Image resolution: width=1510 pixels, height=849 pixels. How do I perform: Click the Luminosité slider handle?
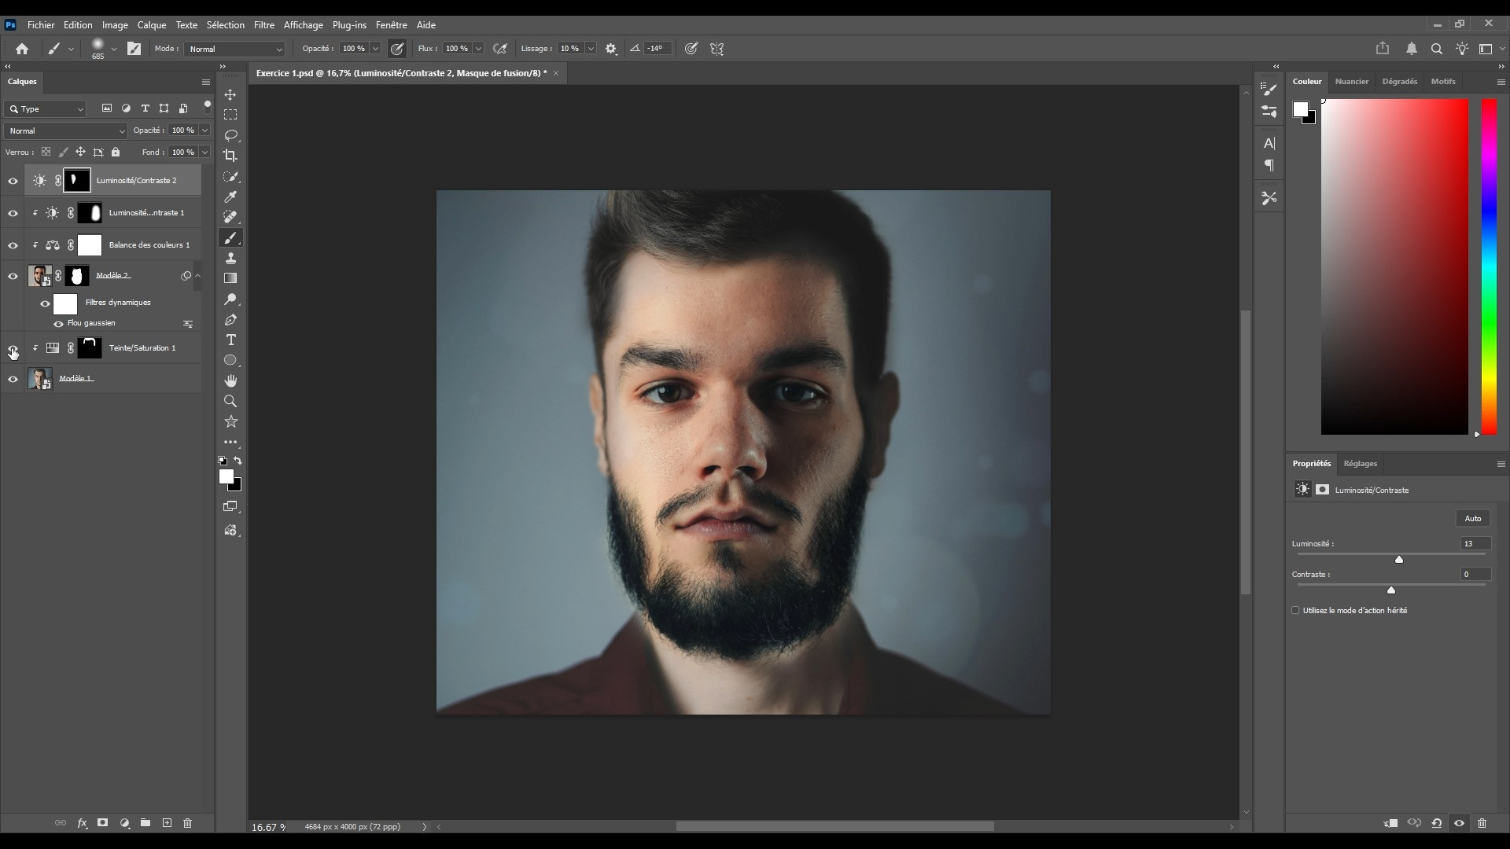click(x=1398, y=559)
